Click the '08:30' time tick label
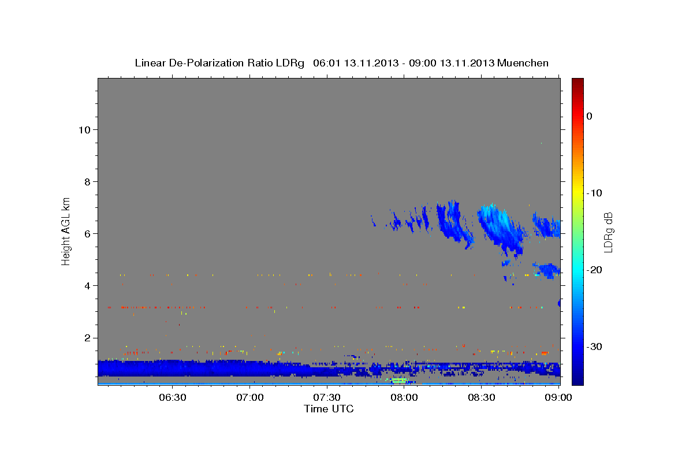 (482, 398)
